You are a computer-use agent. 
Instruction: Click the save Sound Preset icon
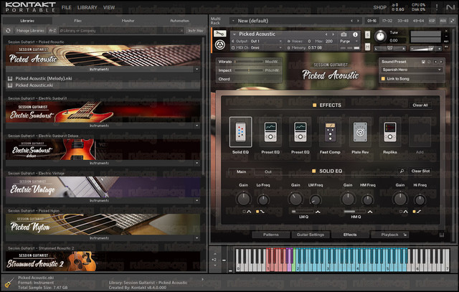[423, 62]
